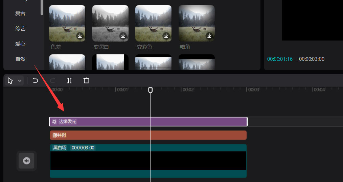The height and width of the screenshot is (182, 343).
Task: Download the 色差 effect
Action: click(x=80, y=36)
